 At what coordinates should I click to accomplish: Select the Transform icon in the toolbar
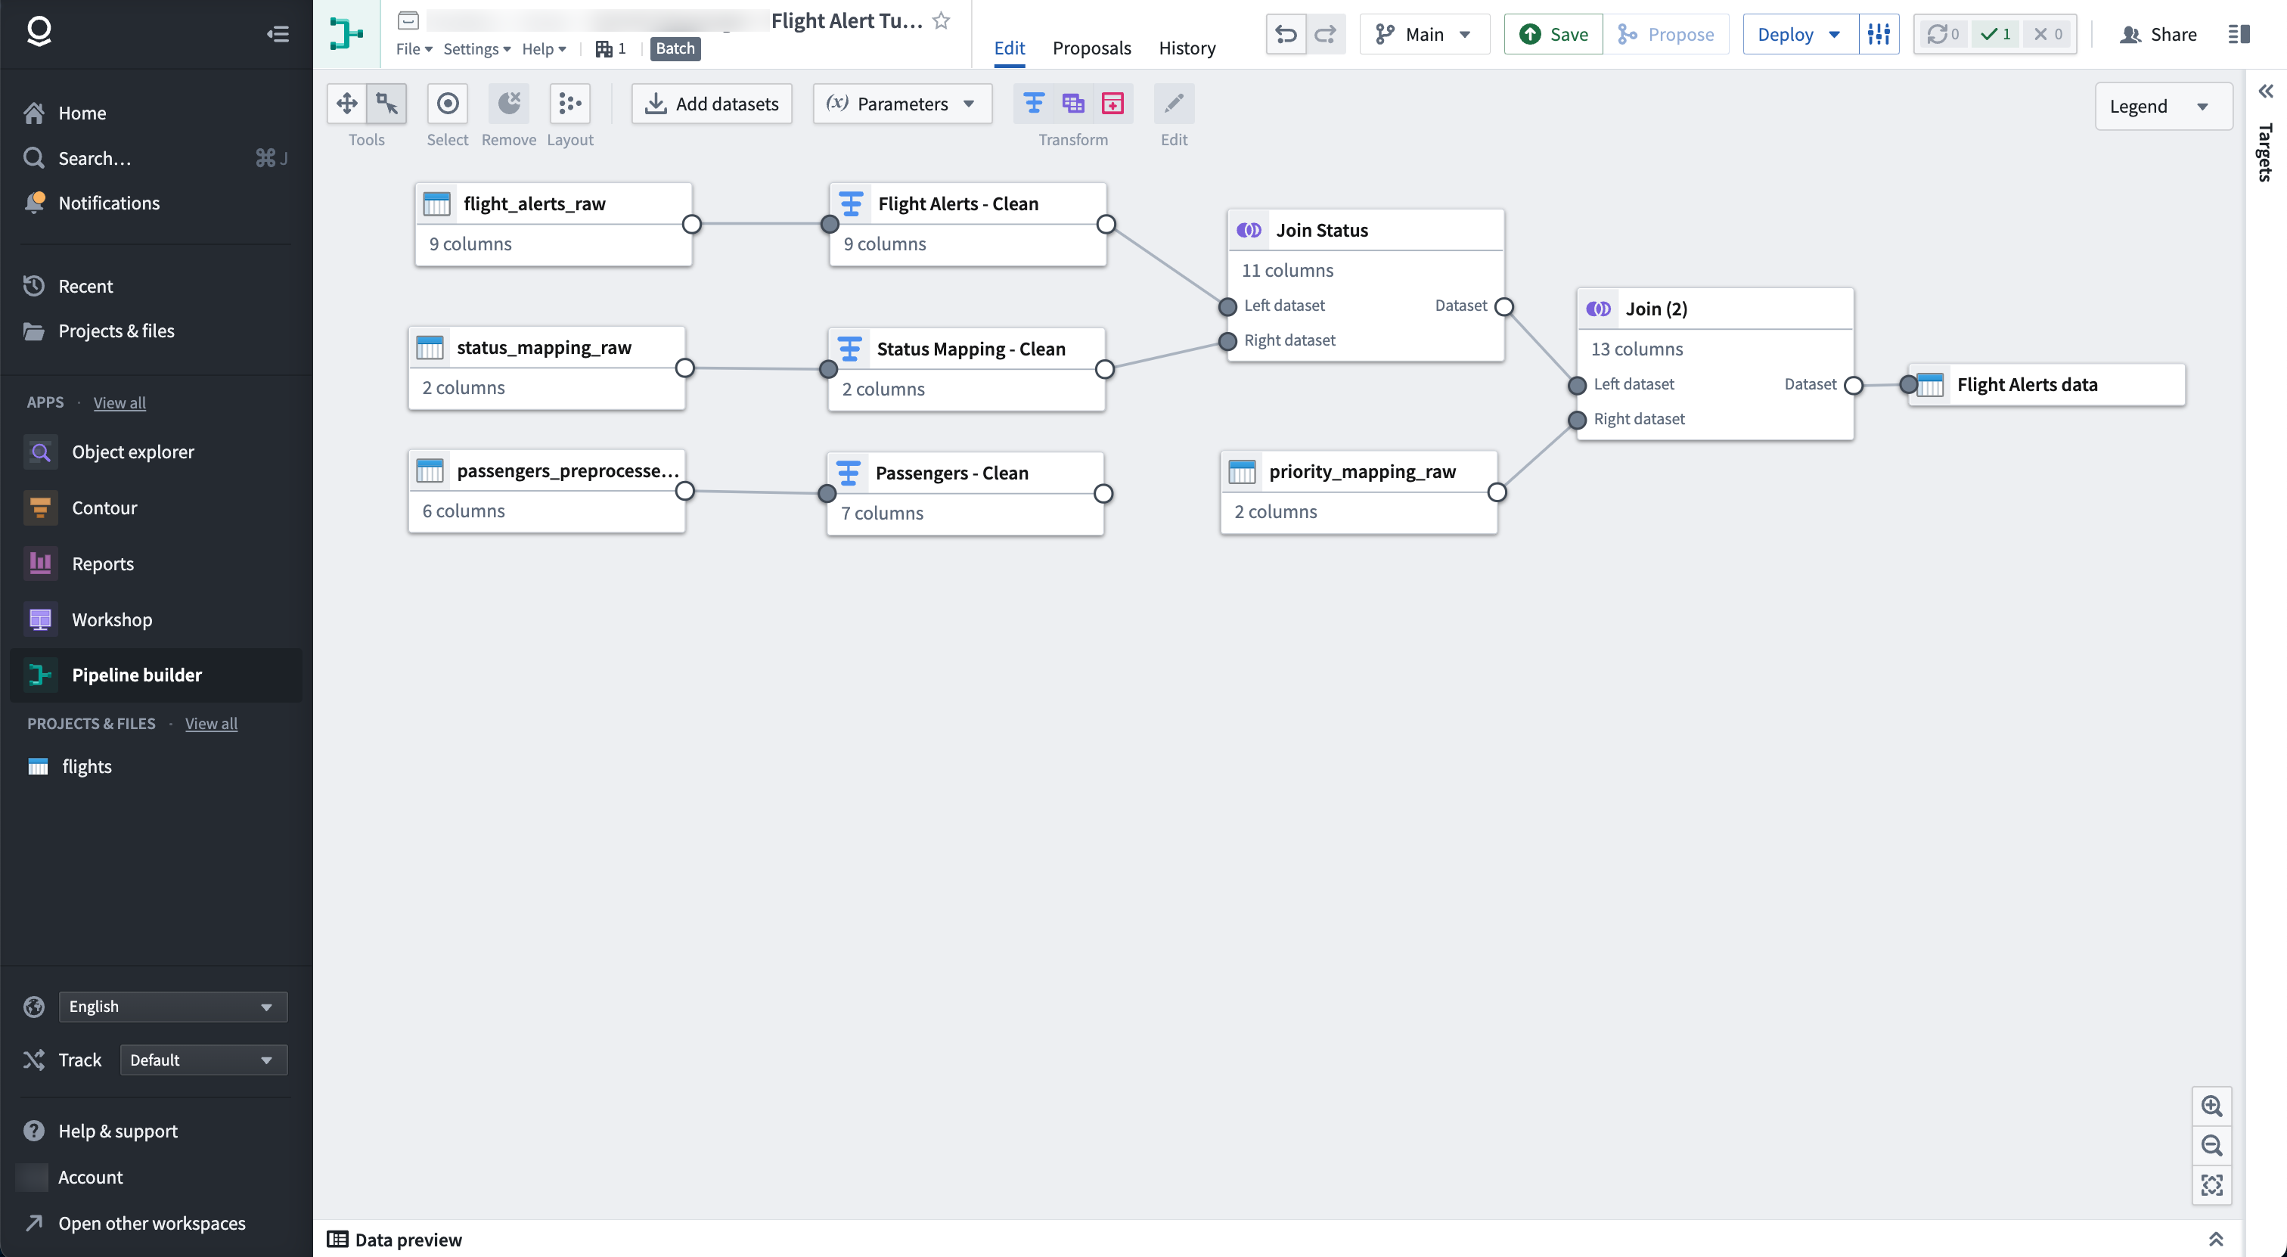[1032, 103]
